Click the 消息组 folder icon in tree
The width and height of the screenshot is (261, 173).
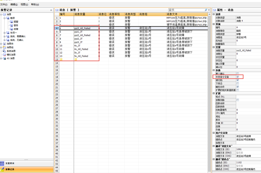[x=4, y=48]
